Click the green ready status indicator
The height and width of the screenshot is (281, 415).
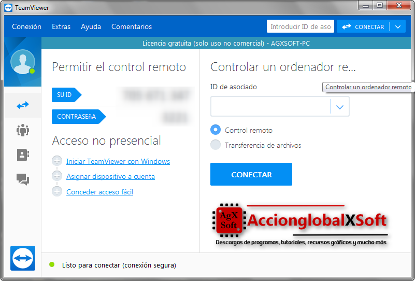click(52, 264)
